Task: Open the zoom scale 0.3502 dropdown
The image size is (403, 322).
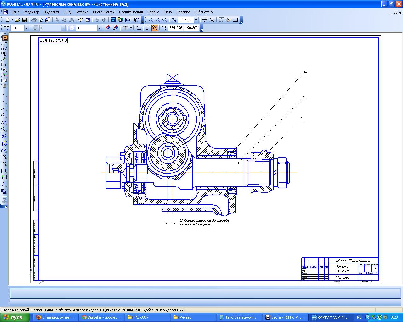Action: tap(196, 20)
